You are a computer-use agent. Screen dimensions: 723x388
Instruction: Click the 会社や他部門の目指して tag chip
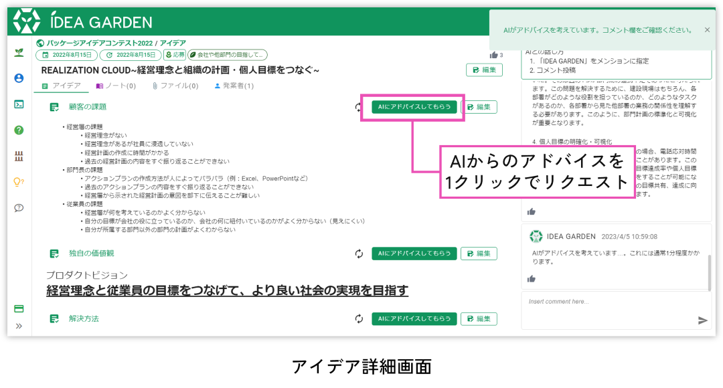coord(228,55)
